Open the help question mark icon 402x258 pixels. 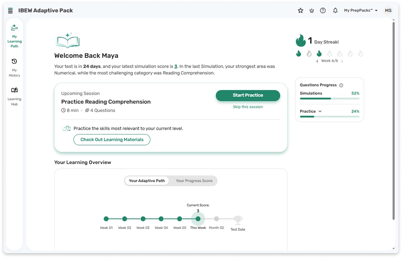323,10
